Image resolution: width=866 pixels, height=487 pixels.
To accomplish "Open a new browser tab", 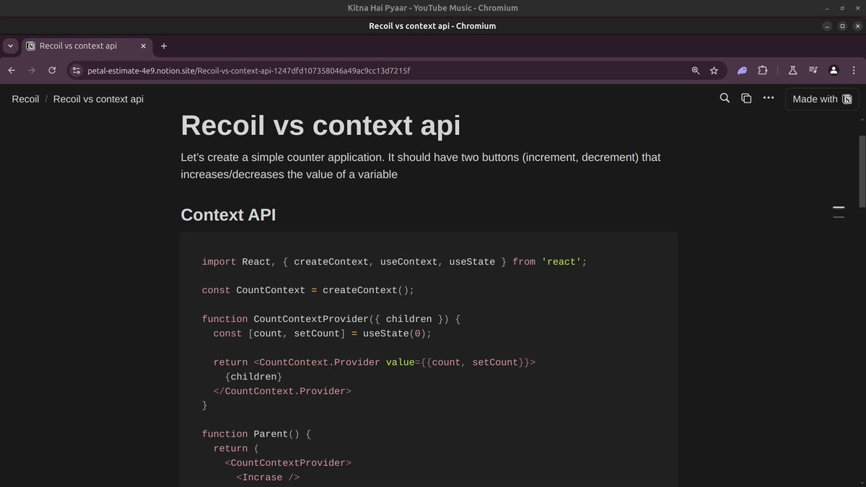I will pyautogui.click(x=164, y=45).
